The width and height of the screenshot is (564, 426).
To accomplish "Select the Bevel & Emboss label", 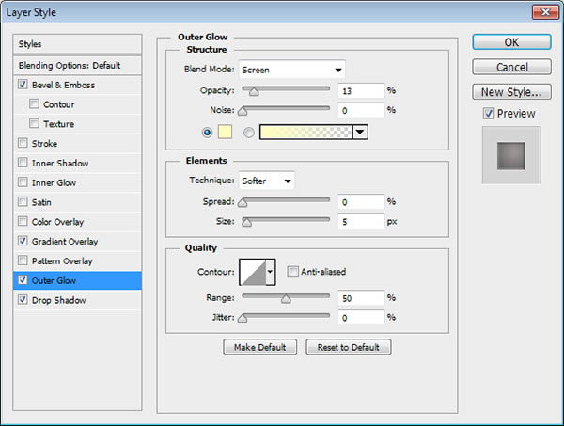I will pos(63,86).
